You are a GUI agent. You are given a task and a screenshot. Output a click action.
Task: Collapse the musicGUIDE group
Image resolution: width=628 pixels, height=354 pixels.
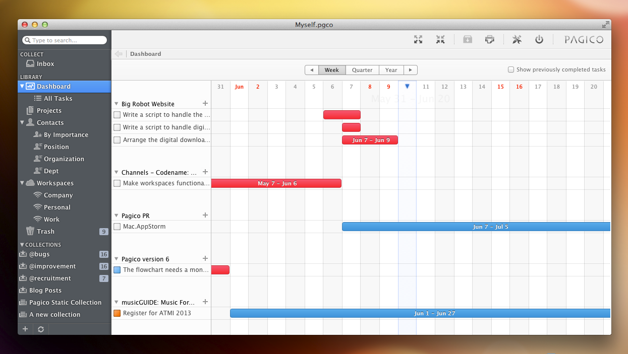[117, 302]
